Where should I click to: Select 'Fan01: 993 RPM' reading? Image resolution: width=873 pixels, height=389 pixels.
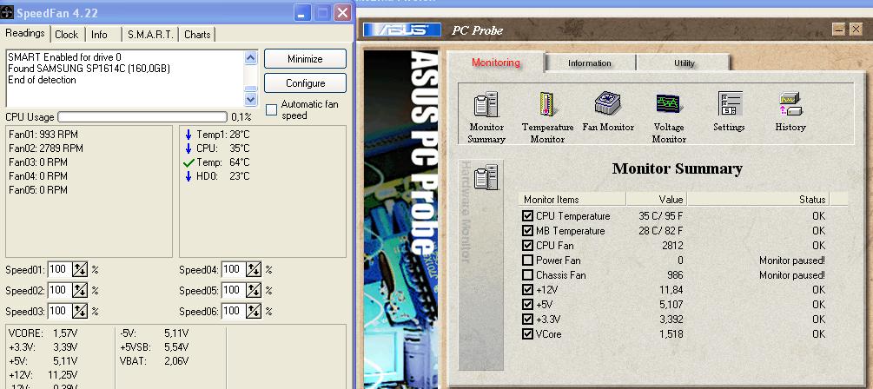pyautogui.click(x=43, y=135)
